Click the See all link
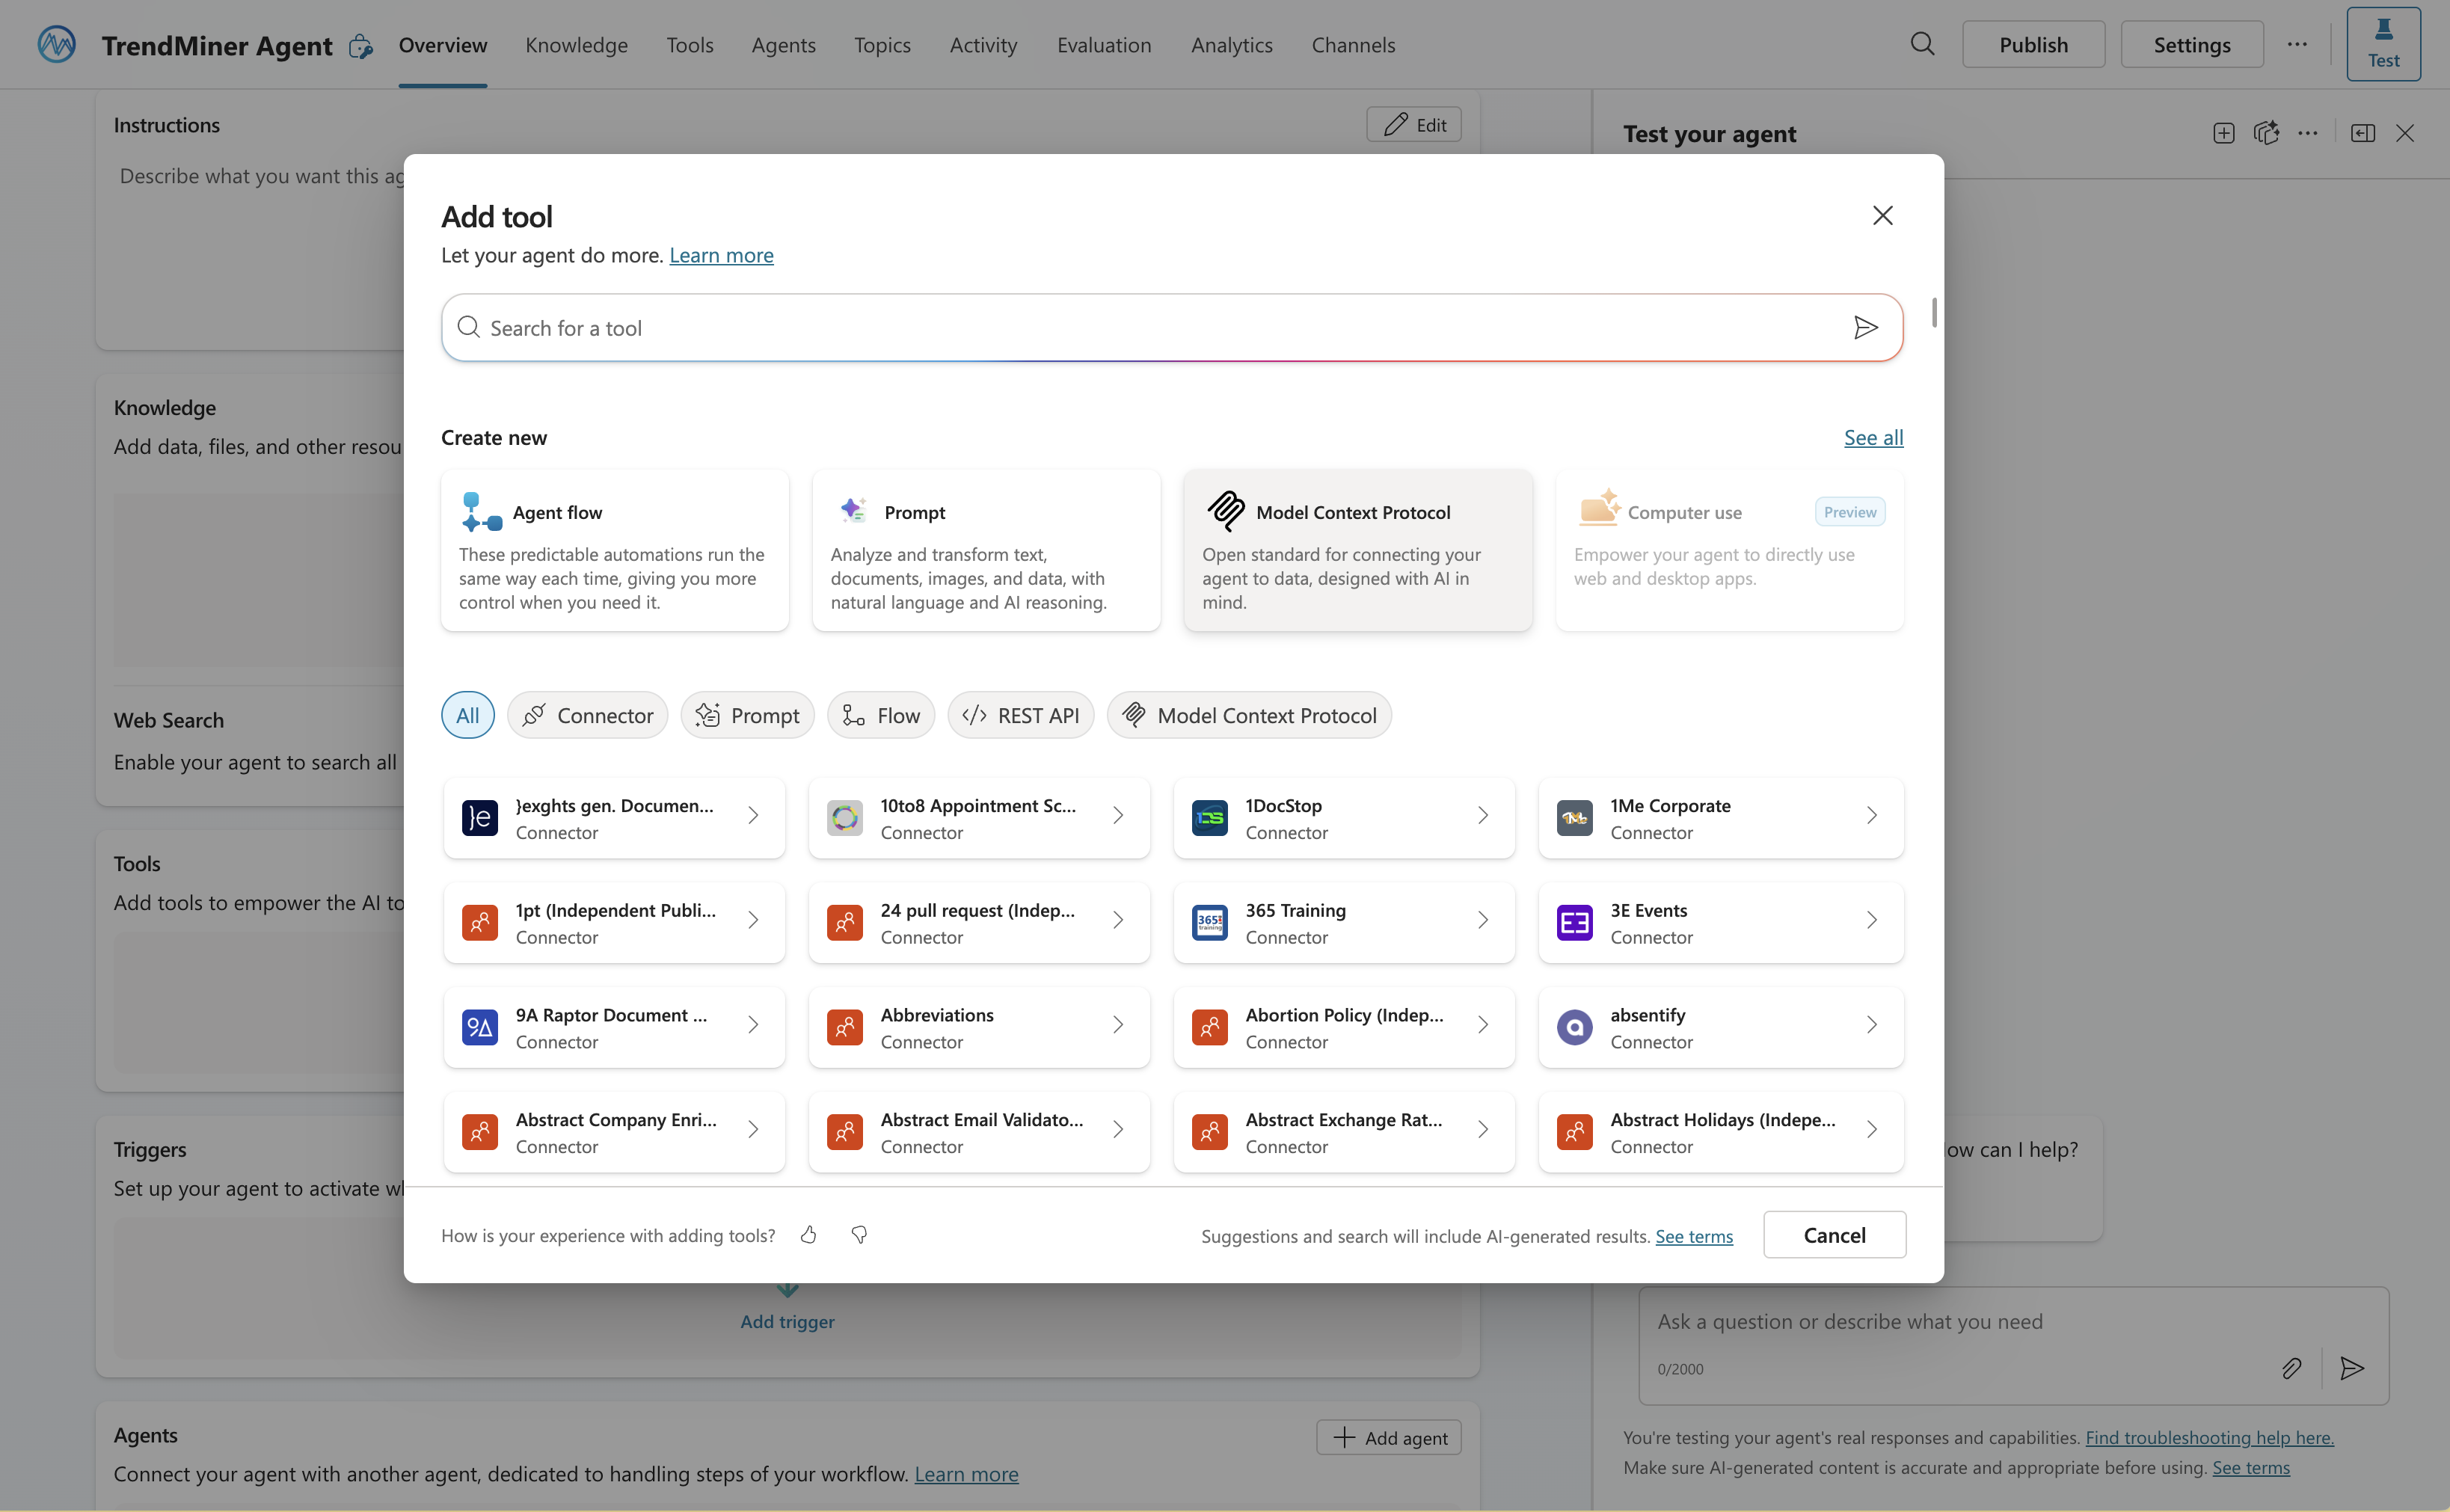 1873,437
